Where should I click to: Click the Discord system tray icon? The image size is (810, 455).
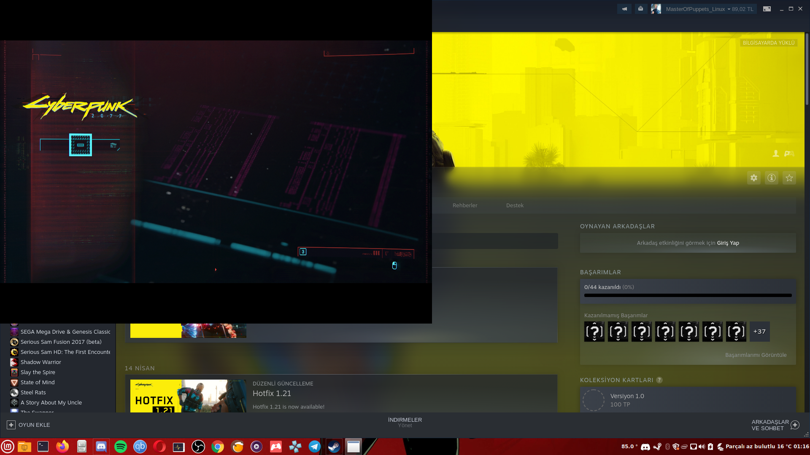pyautogui.click(x=645, y=447)
